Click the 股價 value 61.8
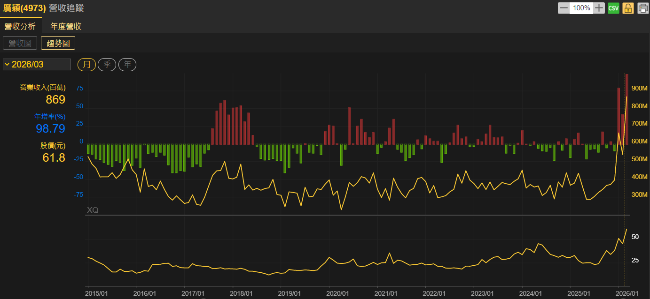Screen dimensions: 650x299 (x=54, y=158)
